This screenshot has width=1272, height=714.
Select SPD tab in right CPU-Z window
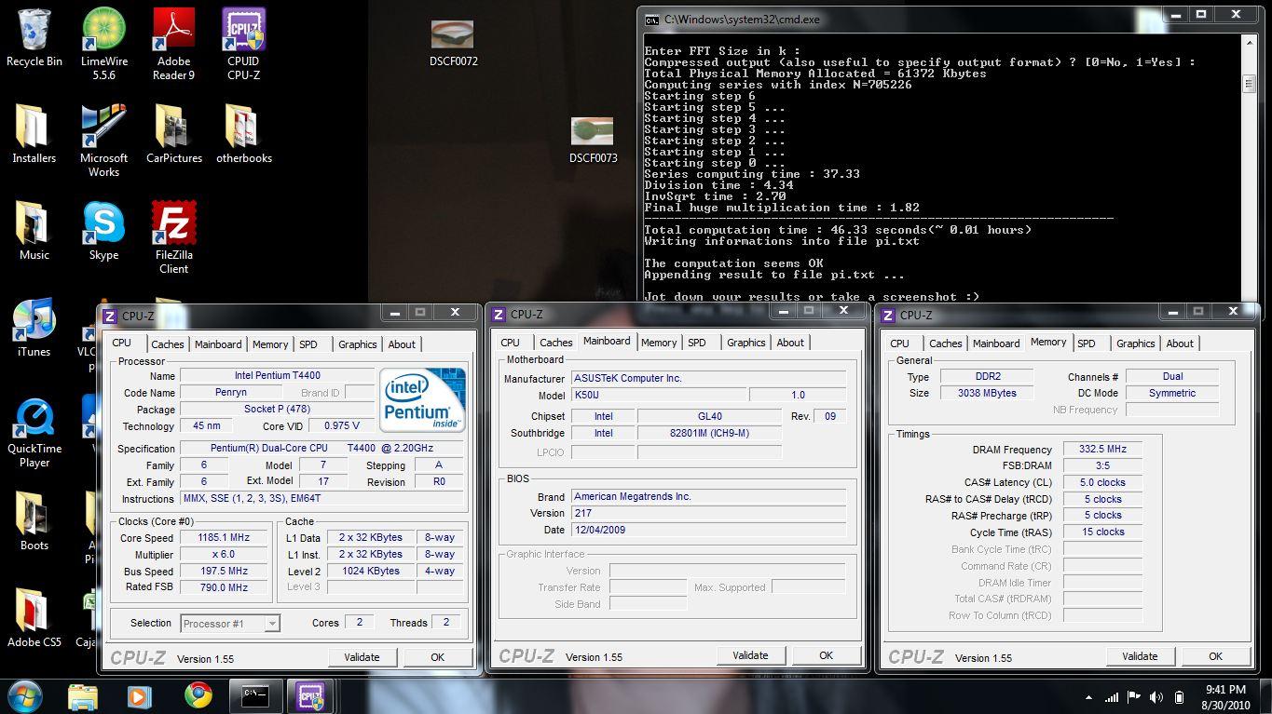(x=1087, y=344)
